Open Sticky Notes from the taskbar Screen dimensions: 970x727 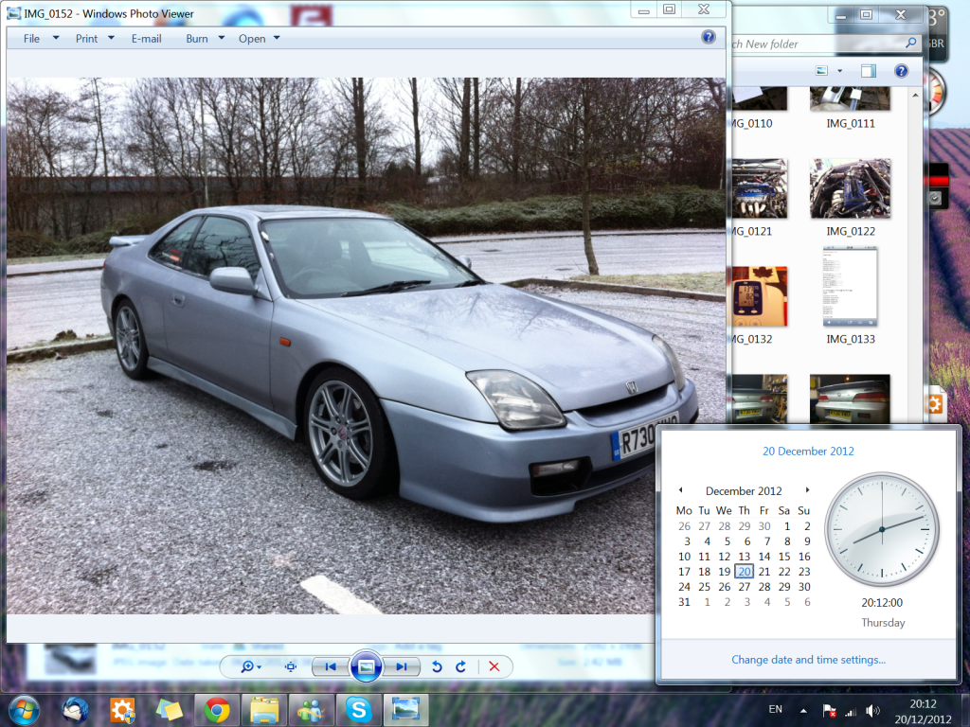point(169,710)
